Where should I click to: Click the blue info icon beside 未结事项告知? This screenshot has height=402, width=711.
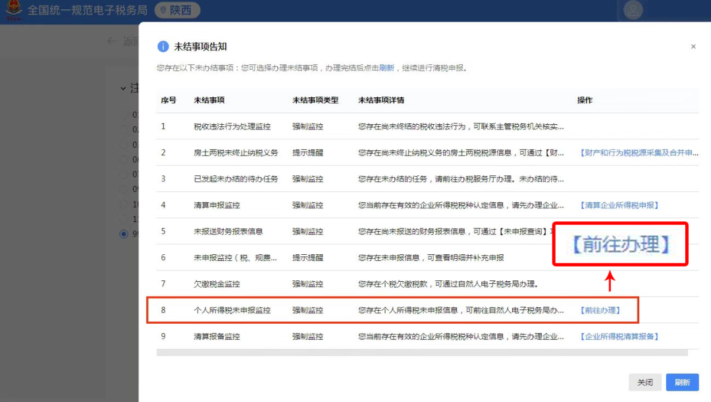tap(163, 46)
